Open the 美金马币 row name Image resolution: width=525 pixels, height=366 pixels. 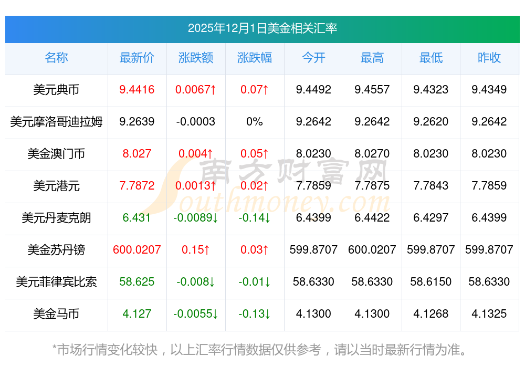(56, 314)
